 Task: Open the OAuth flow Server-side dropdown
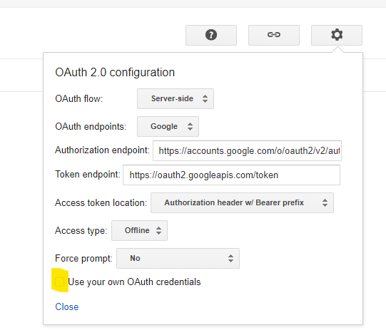coord(176,98)
